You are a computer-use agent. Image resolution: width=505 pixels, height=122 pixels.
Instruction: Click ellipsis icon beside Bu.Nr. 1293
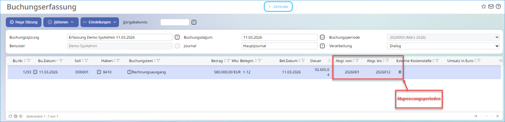pos(35,72)
